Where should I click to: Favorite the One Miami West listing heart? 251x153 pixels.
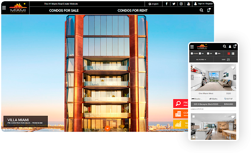coord(233,68)
